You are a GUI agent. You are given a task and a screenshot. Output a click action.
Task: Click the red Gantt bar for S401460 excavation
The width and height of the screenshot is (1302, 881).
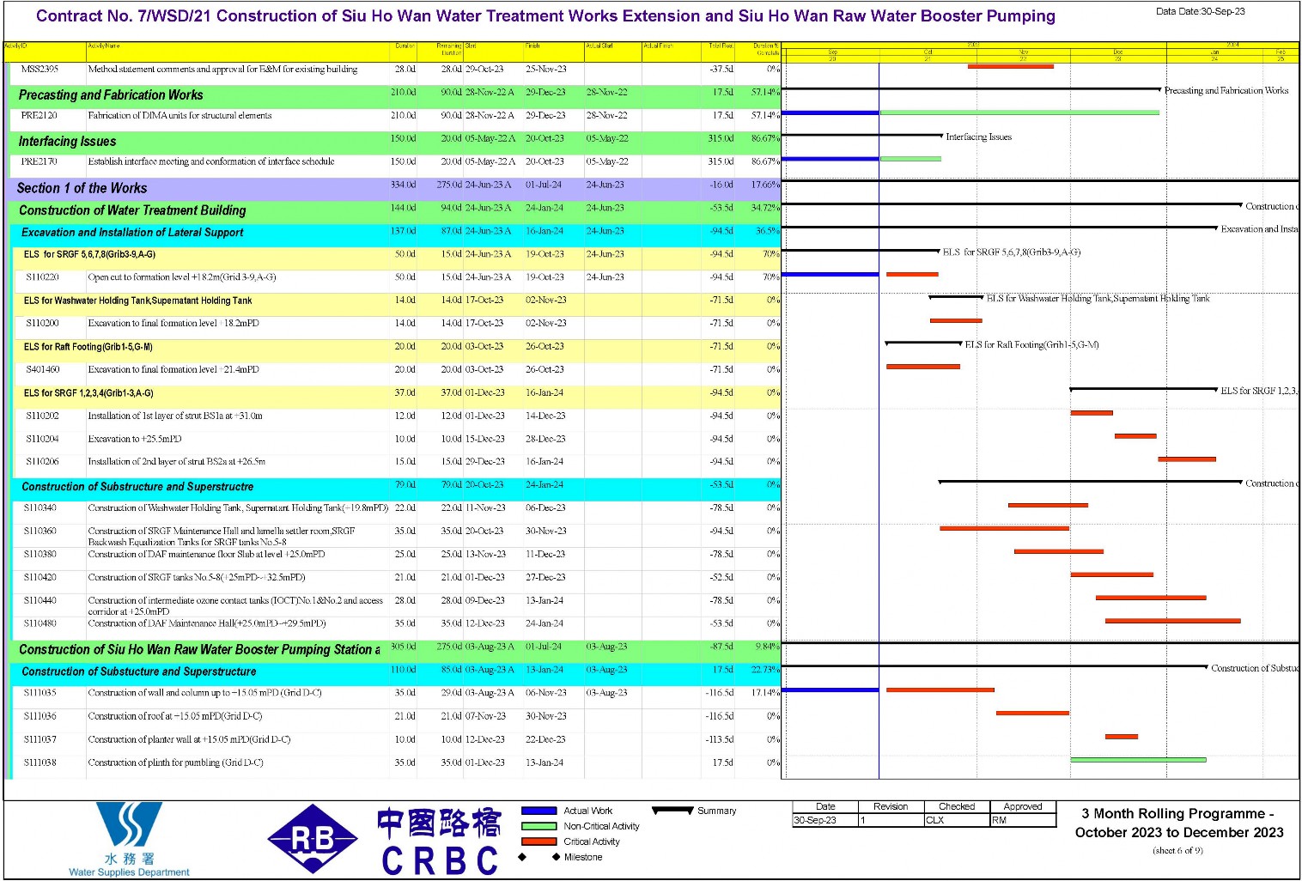coord(923,367)
